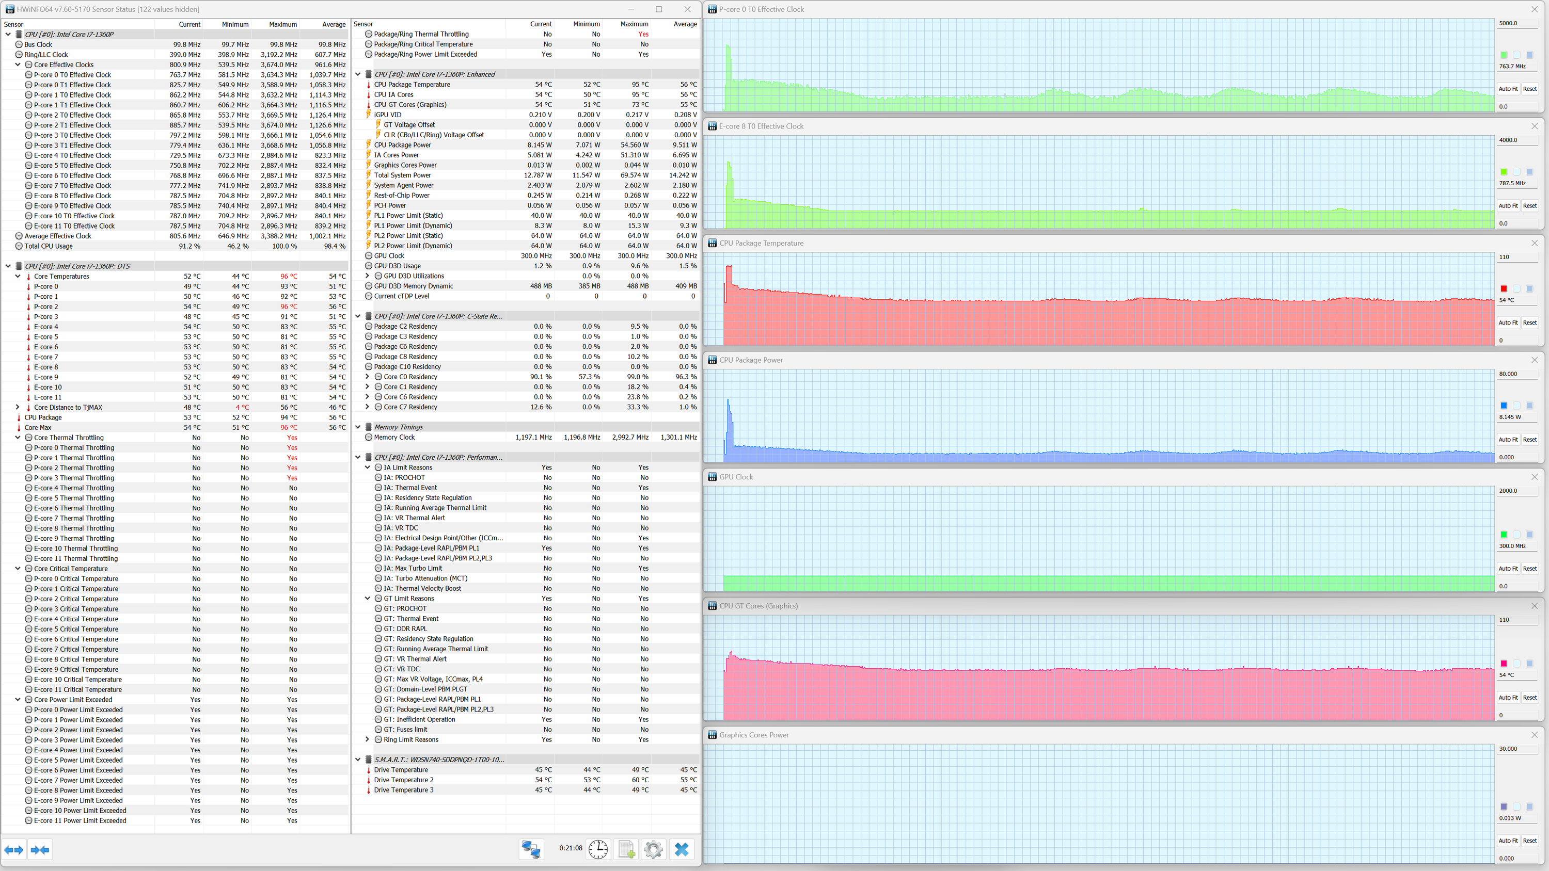Click the expand columns arrows button
1549x871 pixels.
tap(14, 849)
